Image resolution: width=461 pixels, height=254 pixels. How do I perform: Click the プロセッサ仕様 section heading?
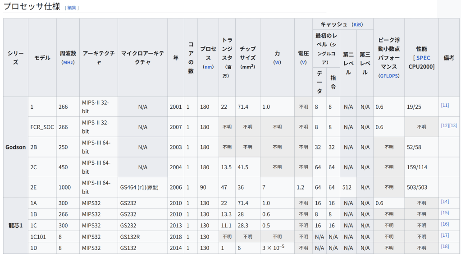pyautogui.click(x=32, y=7)
